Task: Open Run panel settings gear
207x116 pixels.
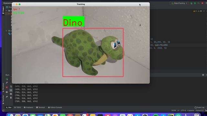Action: (203, 75)
